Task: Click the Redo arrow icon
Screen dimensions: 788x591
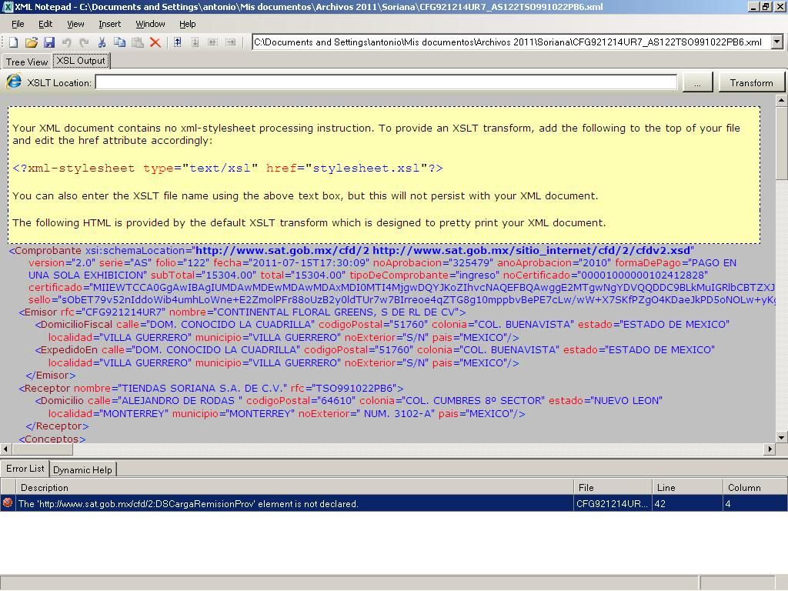Action: [84, 42]
